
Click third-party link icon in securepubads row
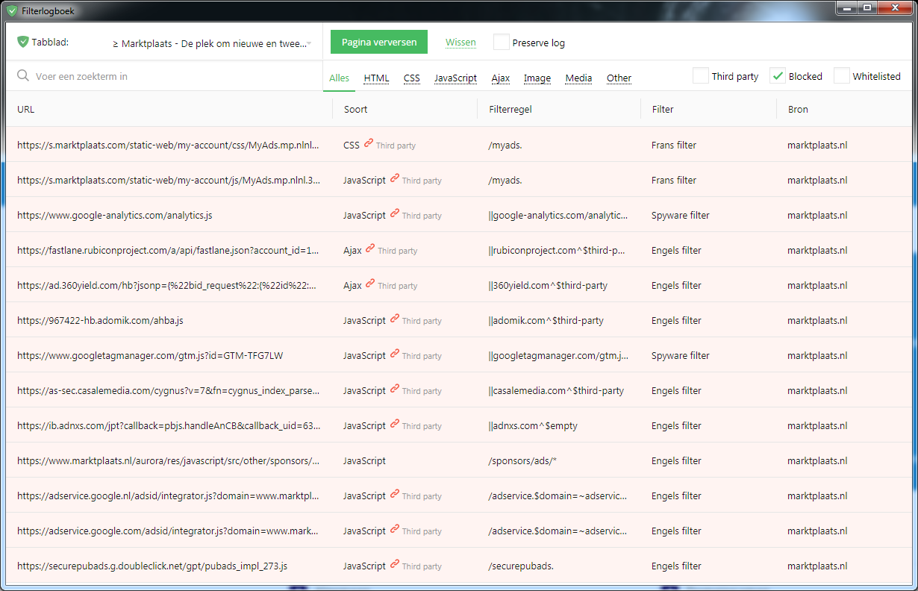(x=395, y=565)
